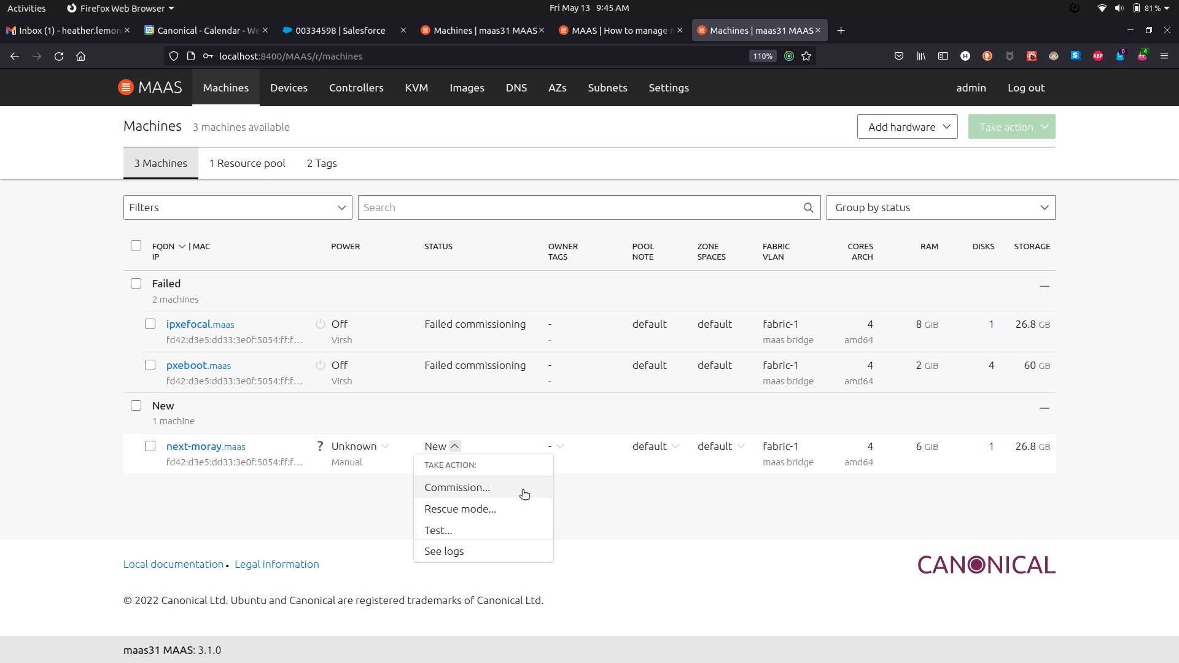Expand the Filters dropdown
The image size is (1179, 663).
pos(237,207)
